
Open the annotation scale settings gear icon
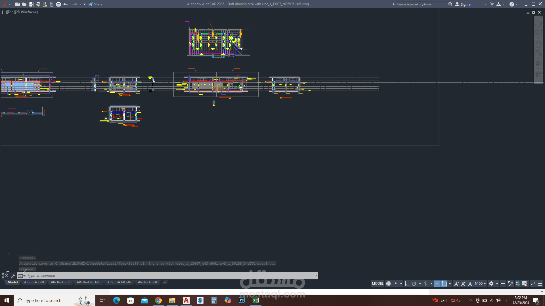[x=491, y=283]
